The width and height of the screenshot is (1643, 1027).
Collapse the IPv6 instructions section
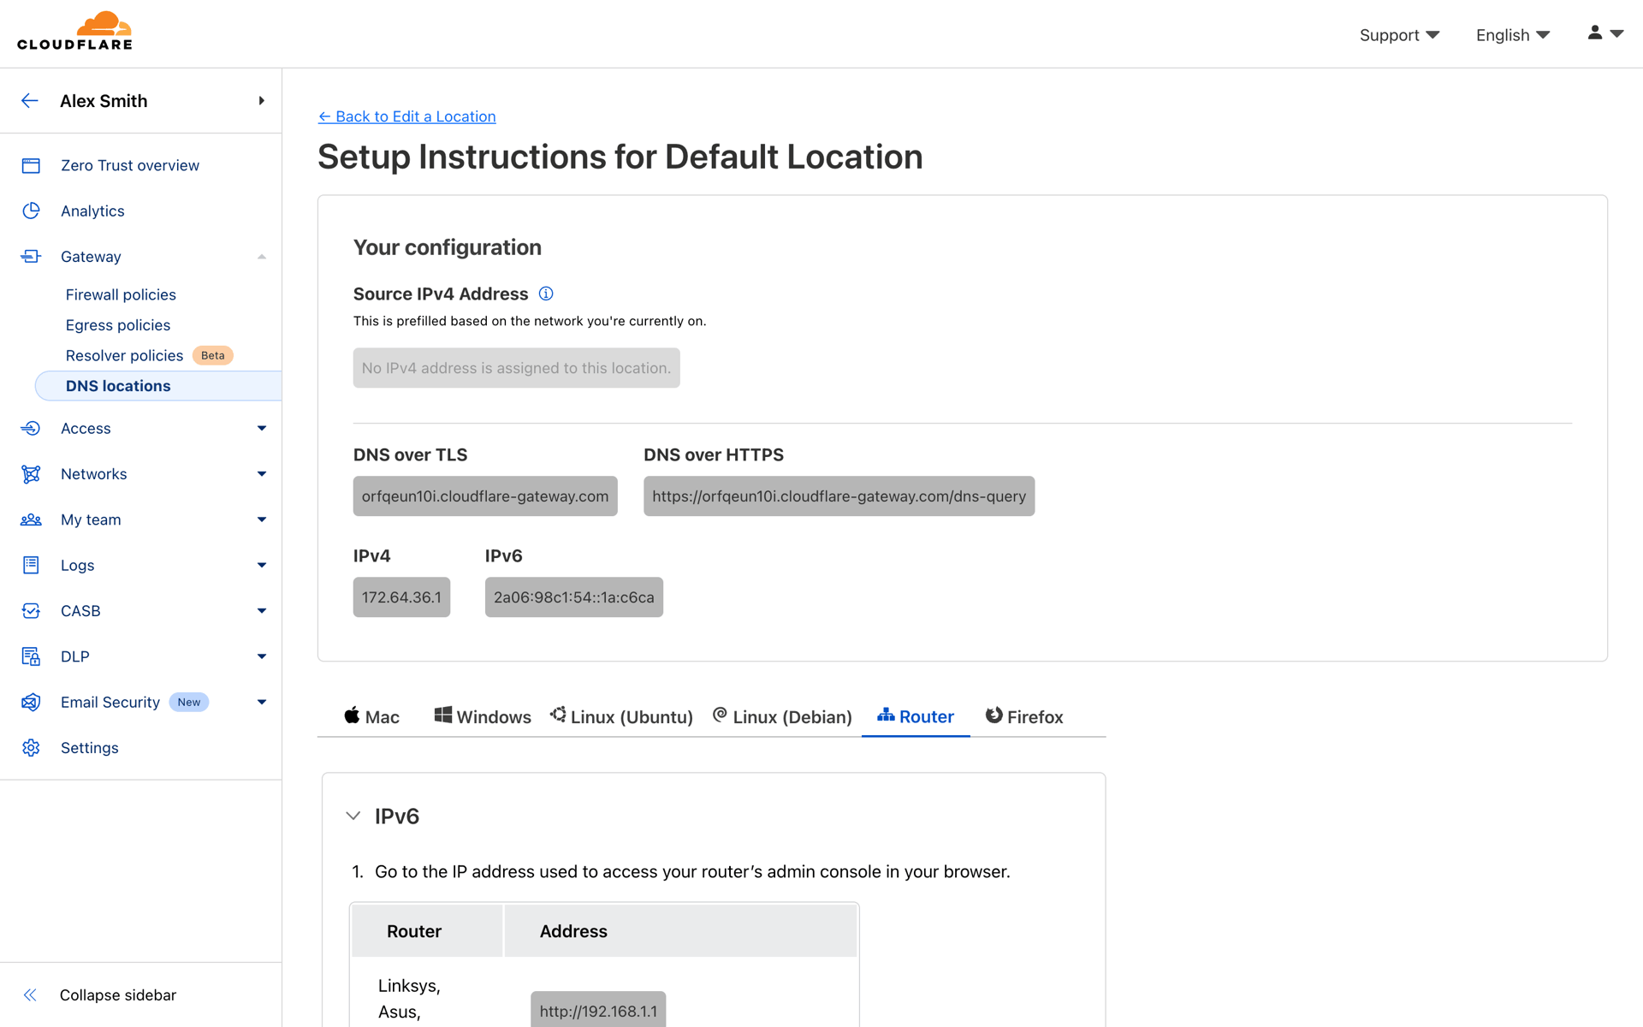(353, 816)
